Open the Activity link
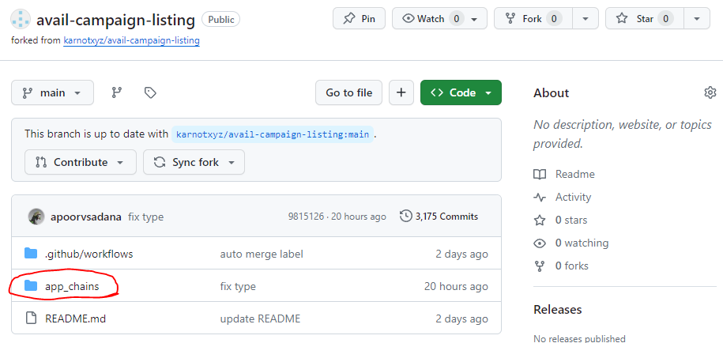 pyautogui.click(x=562, y=198)
